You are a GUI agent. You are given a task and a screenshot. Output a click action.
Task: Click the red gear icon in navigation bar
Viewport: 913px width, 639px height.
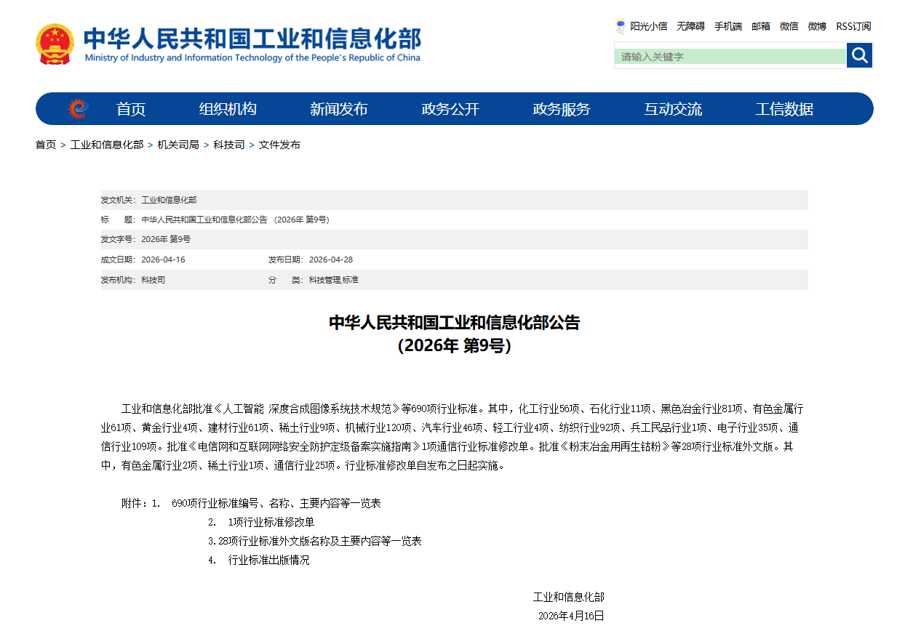point(78,109)
